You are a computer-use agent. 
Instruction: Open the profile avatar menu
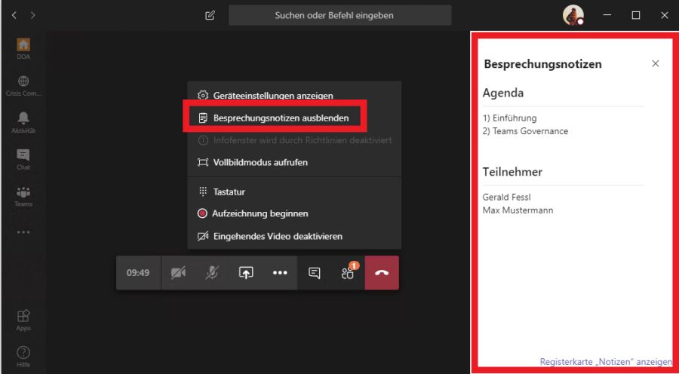click(573, 15)
